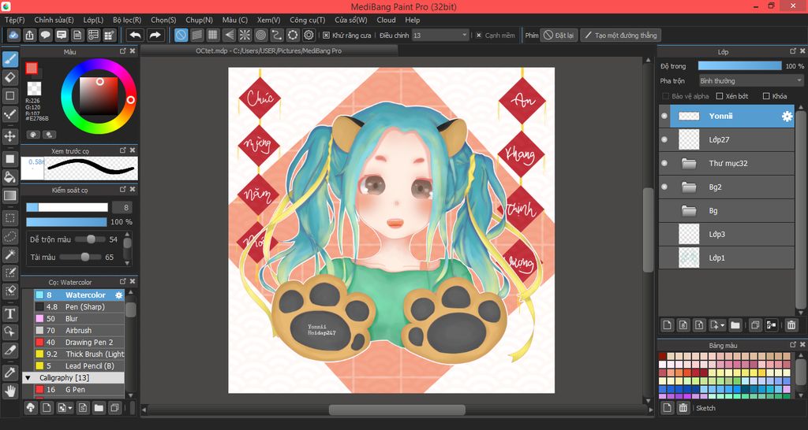Select the Divide (knife) tool
Screen dimensions: 808x430
tap(9, 350)
